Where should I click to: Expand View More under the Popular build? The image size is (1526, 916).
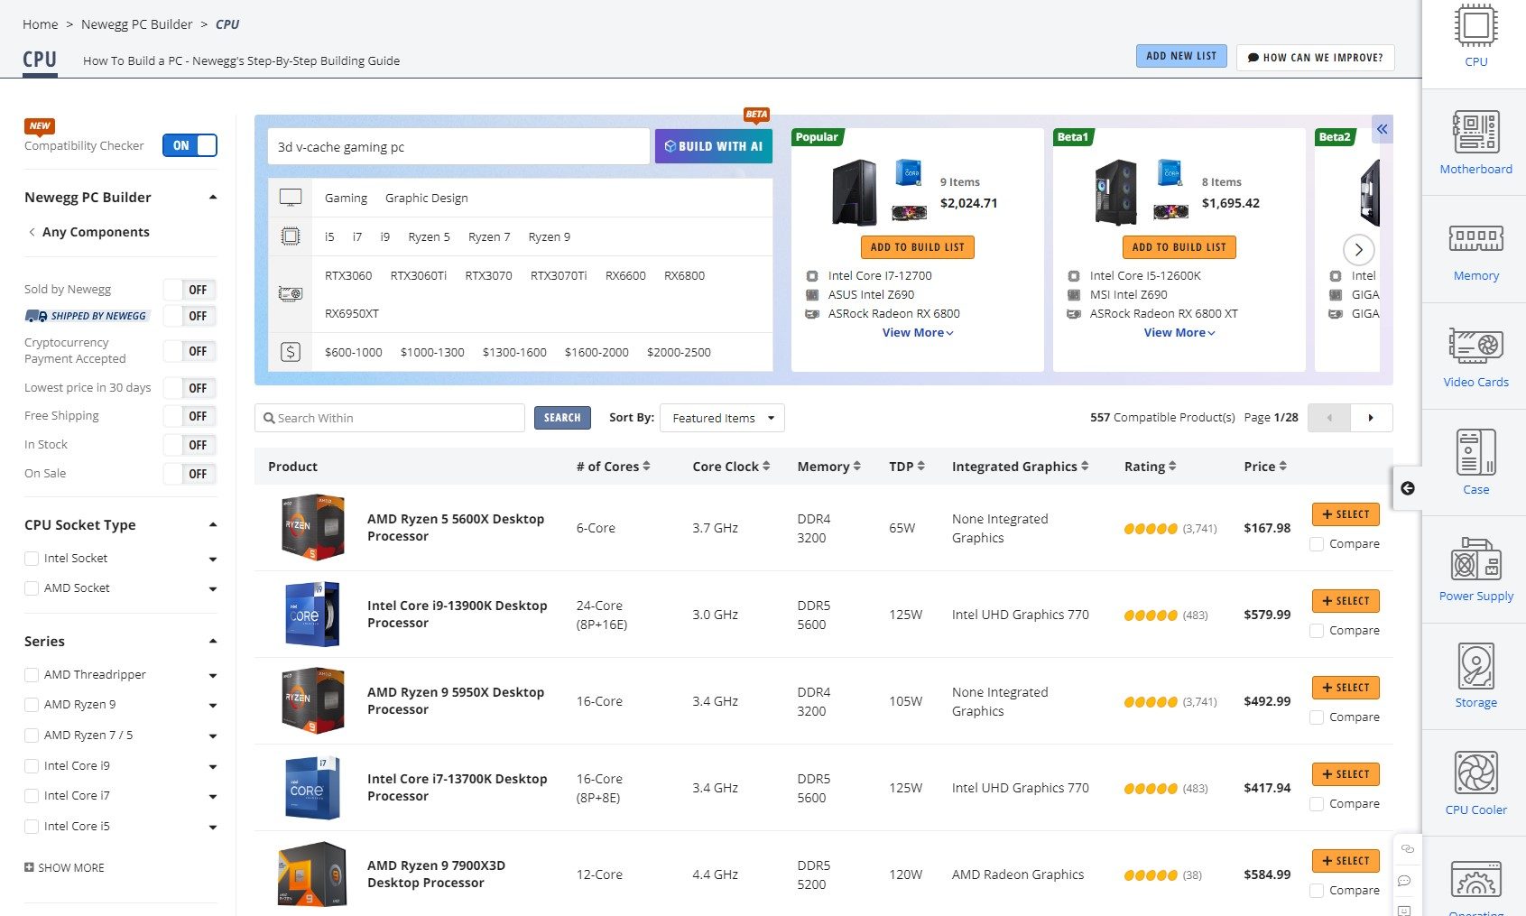point(918,333)
